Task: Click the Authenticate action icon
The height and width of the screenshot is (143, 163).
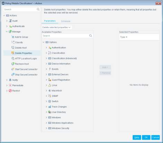Action: click(10, 26)
